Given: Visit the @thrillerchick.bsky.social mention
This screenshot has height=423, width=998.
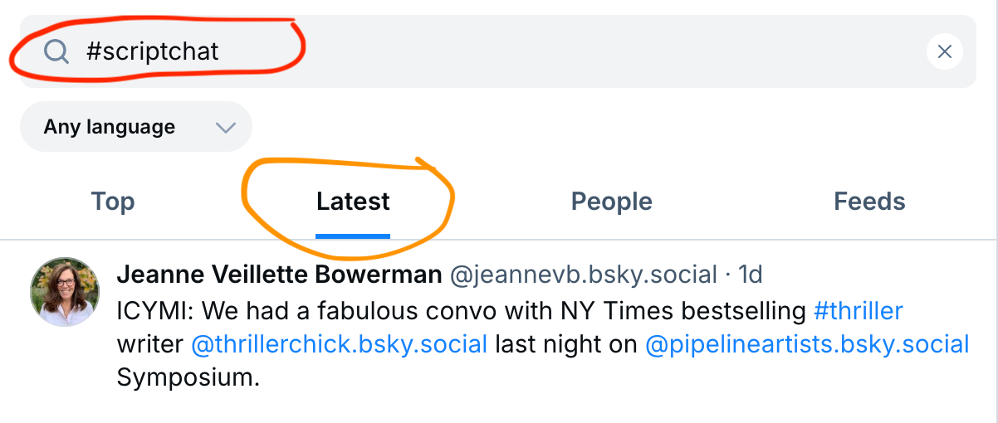Looking at the screenshot, I should [339, 344].
